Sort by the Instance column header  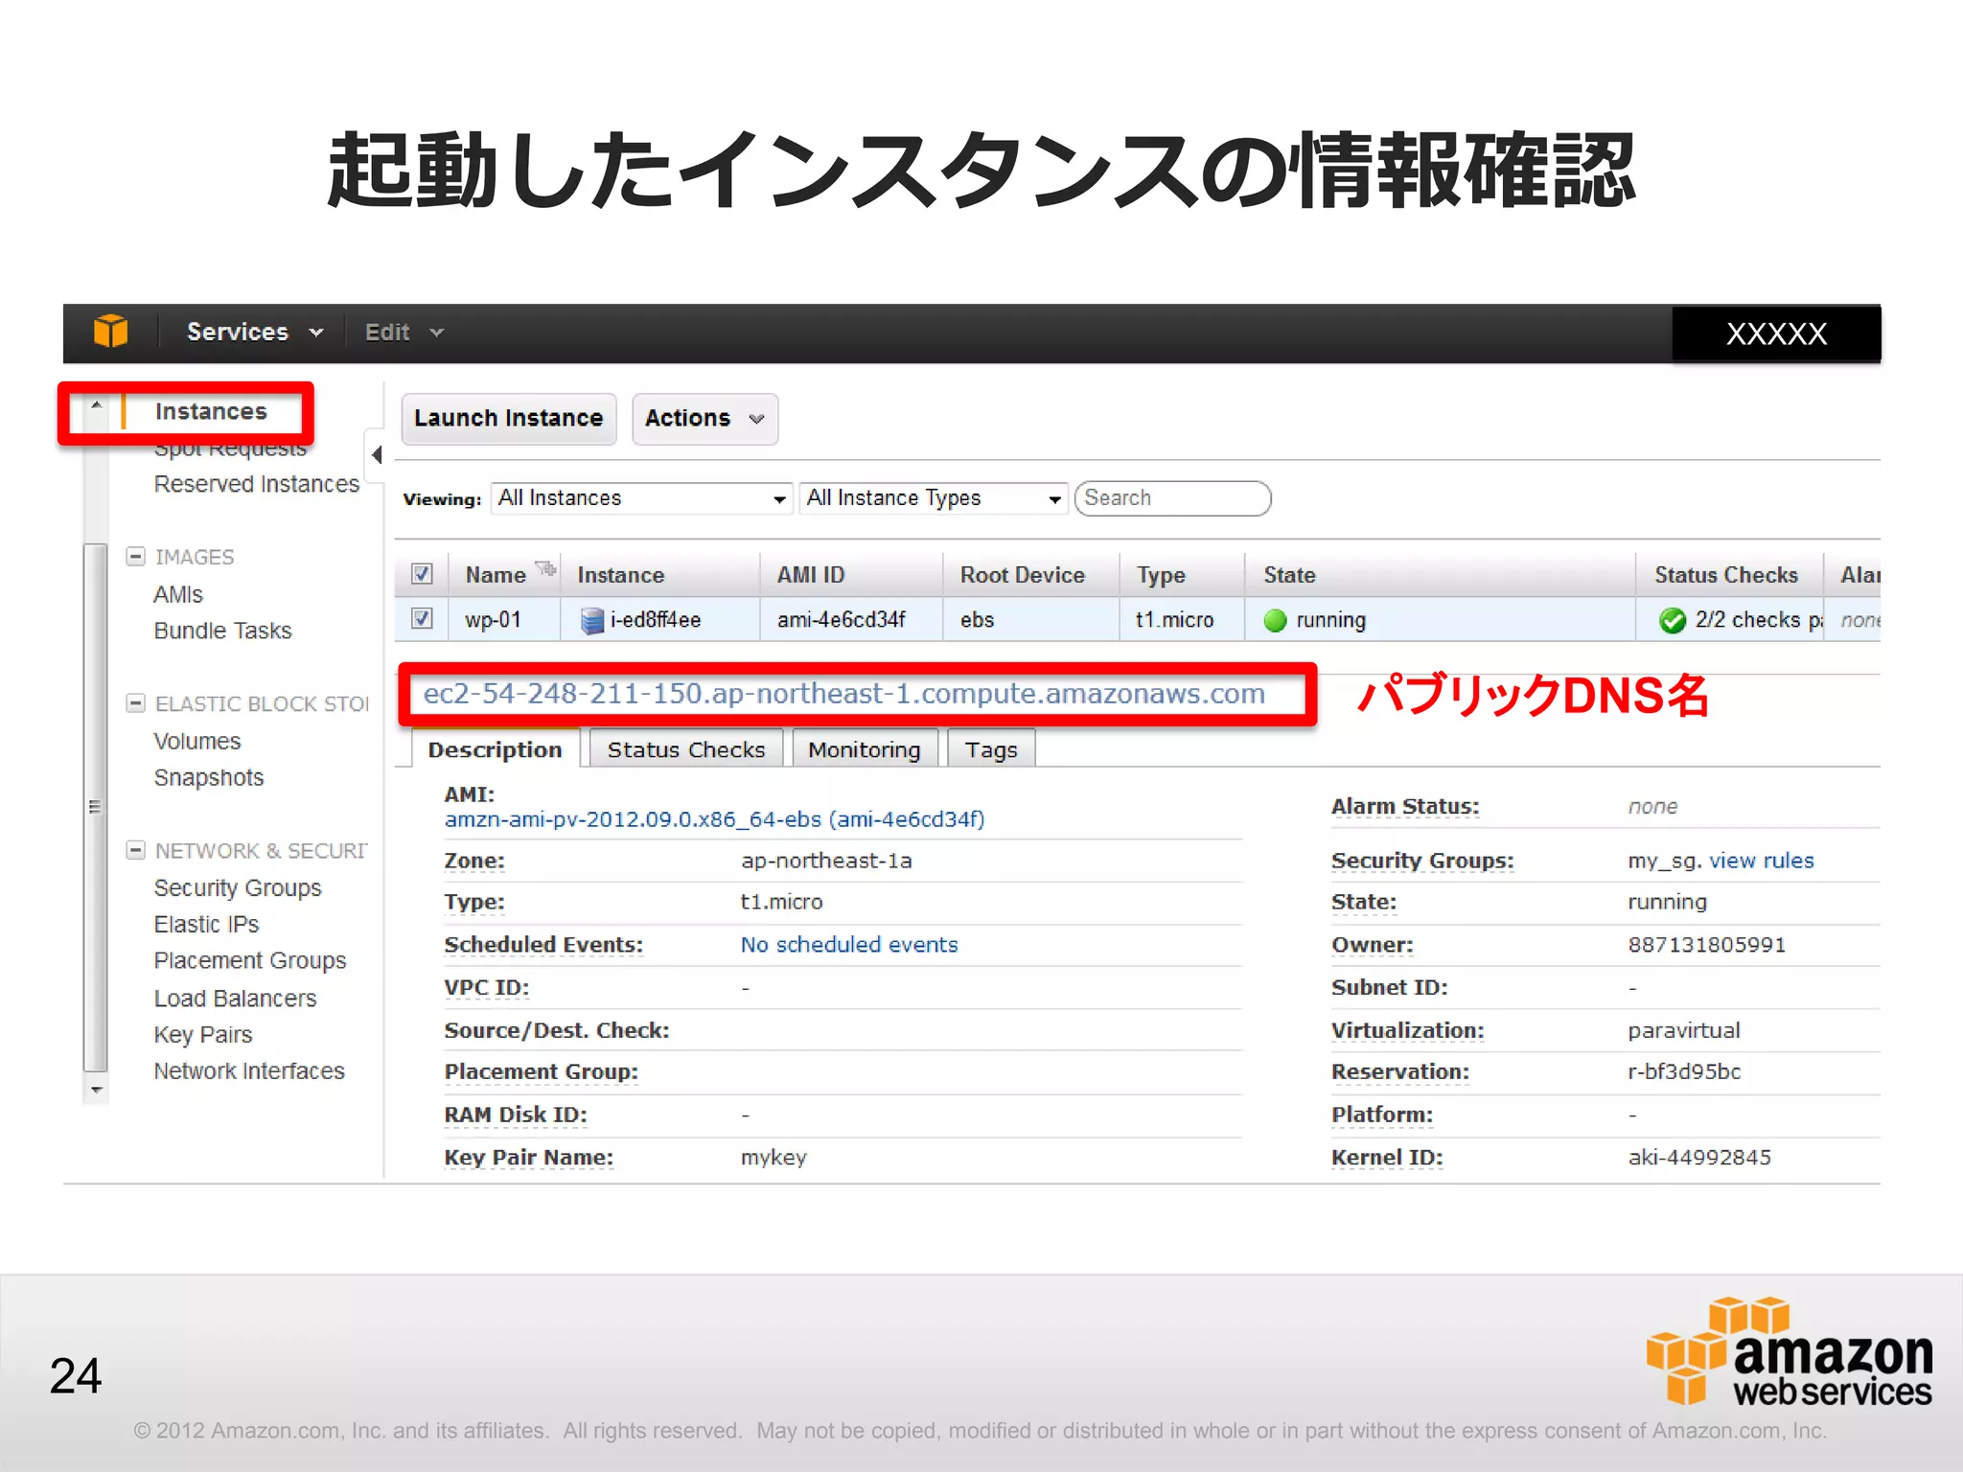[x=620, y=575]
